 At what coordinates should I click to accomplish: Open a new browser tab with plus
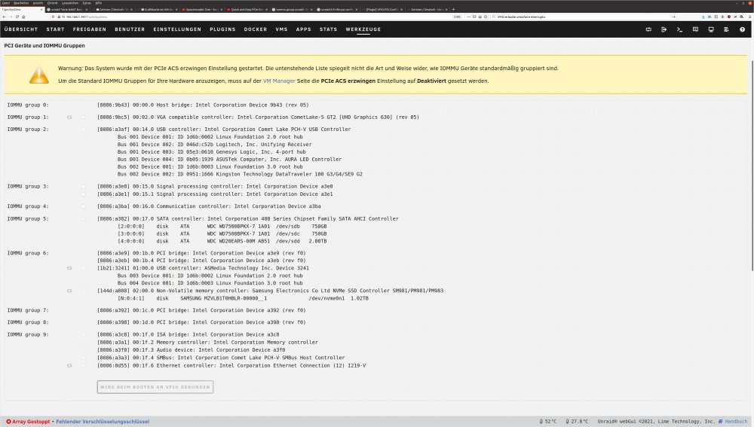[453, 9]
